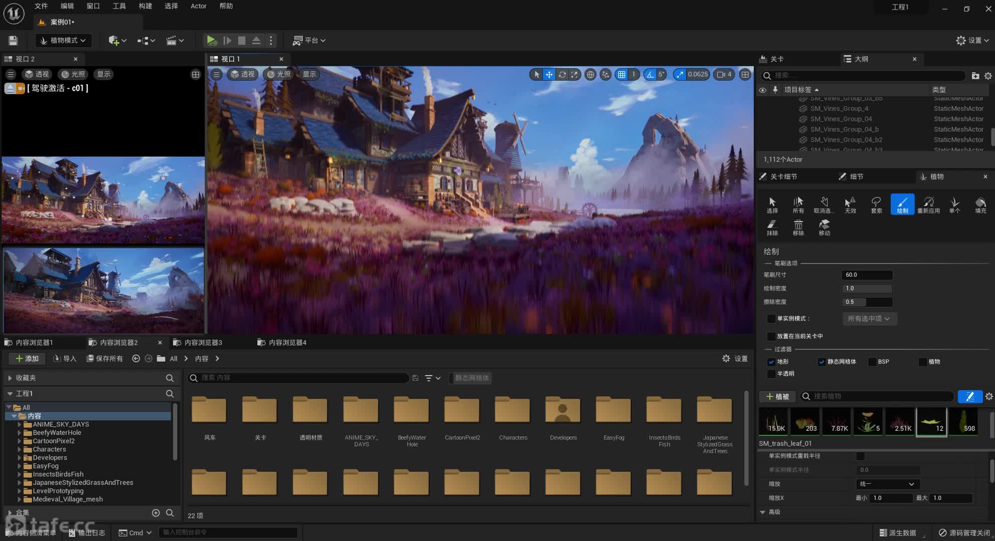Click the 植被 add foliage button
This screenshot has height=541, width=995.
(778, 397)
